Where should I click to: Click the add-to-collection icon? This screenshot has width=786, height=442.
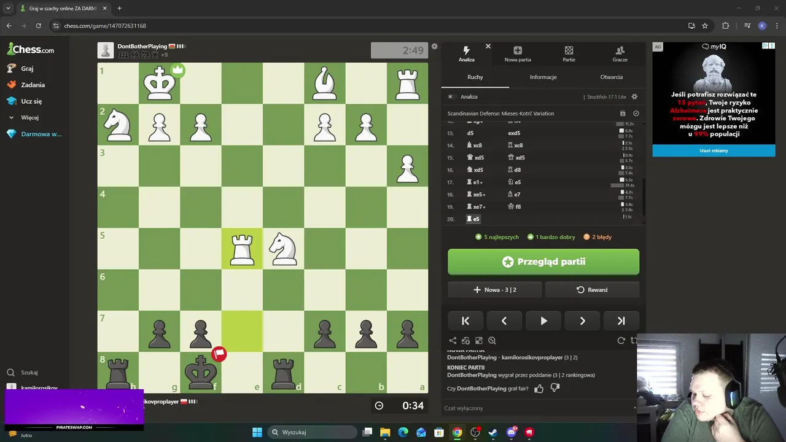[465, 341]
